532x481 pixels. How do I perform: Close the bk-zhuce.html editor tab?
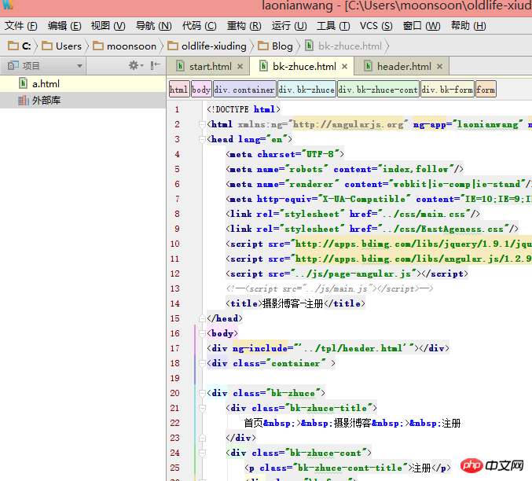(345, 67)
